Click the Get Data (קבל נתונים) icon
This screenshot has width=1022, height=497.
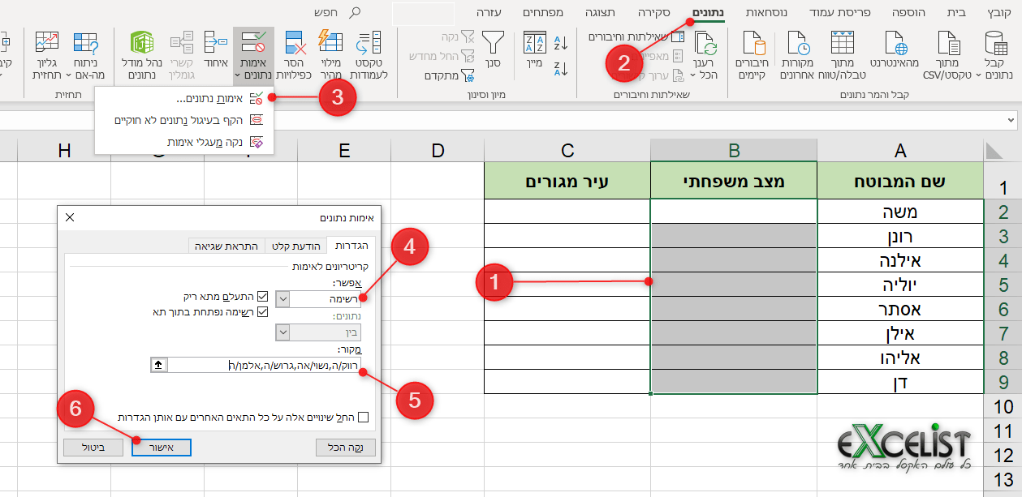[996, 45]
